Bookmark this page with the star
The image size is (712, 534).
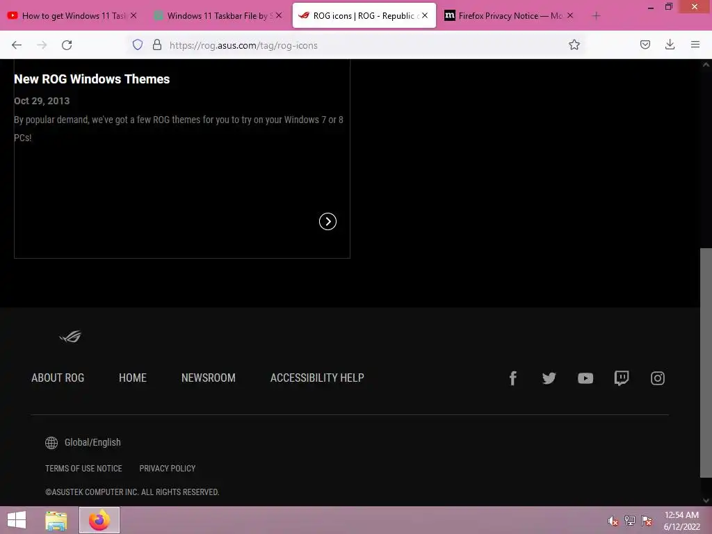[574, 44]
